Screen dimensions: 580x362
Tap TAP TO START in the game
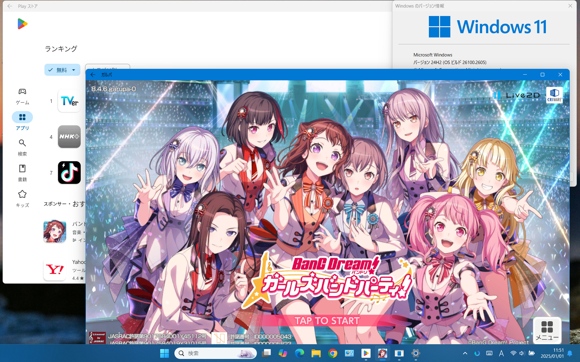coord(327,321)
